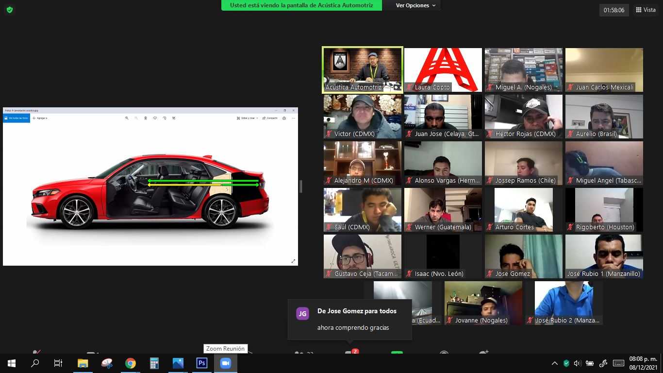Open Task View on taskbar
Screen dimensions: 663x373
coord(58,363)
